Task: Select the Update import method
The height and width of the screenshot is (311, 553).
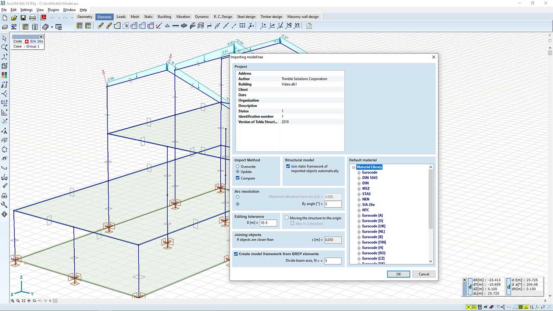Action: 238,172
